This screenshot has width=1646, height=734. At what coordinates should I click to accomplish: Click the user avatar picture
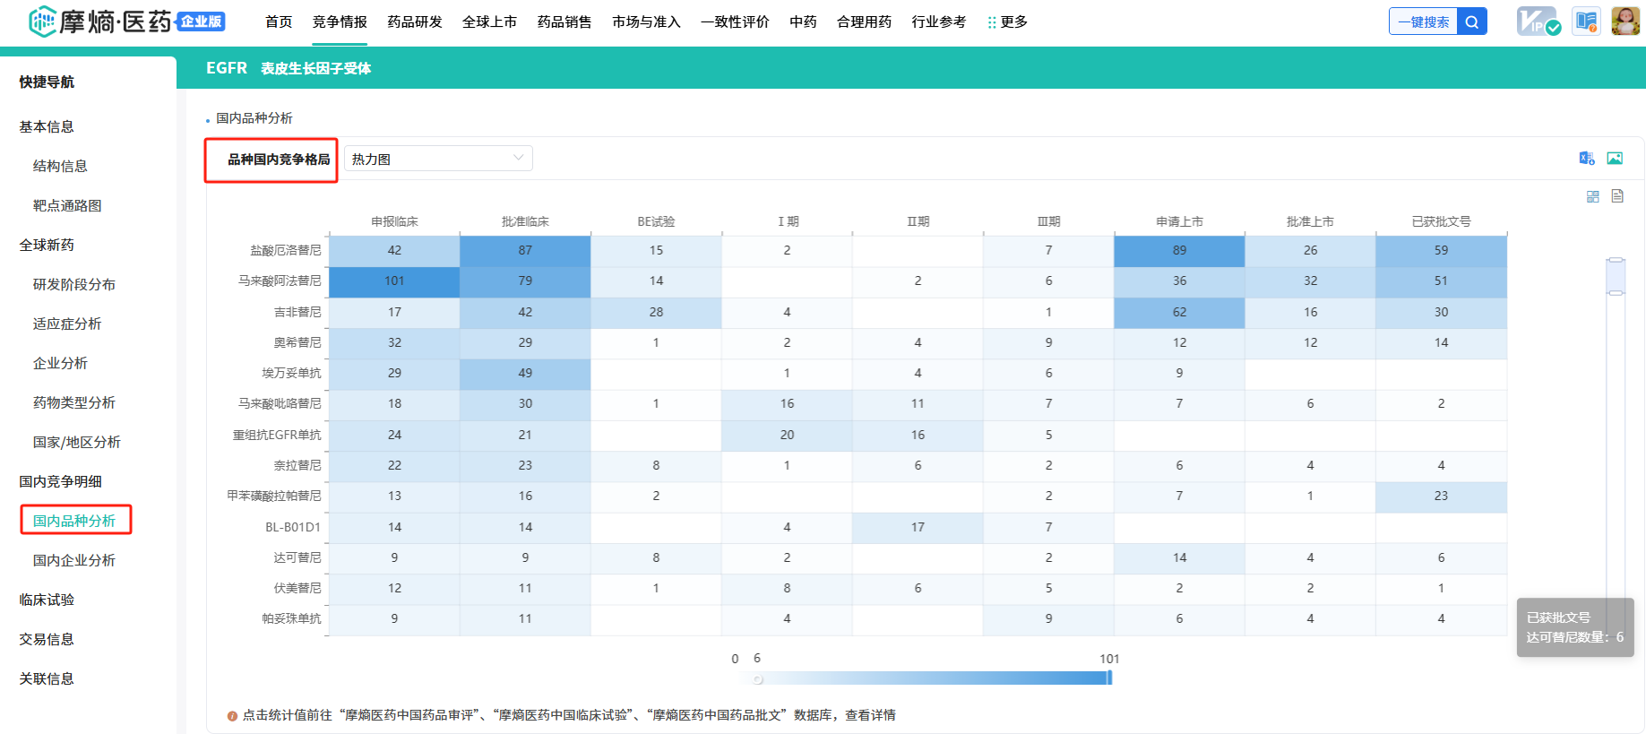click(1625, 21)
